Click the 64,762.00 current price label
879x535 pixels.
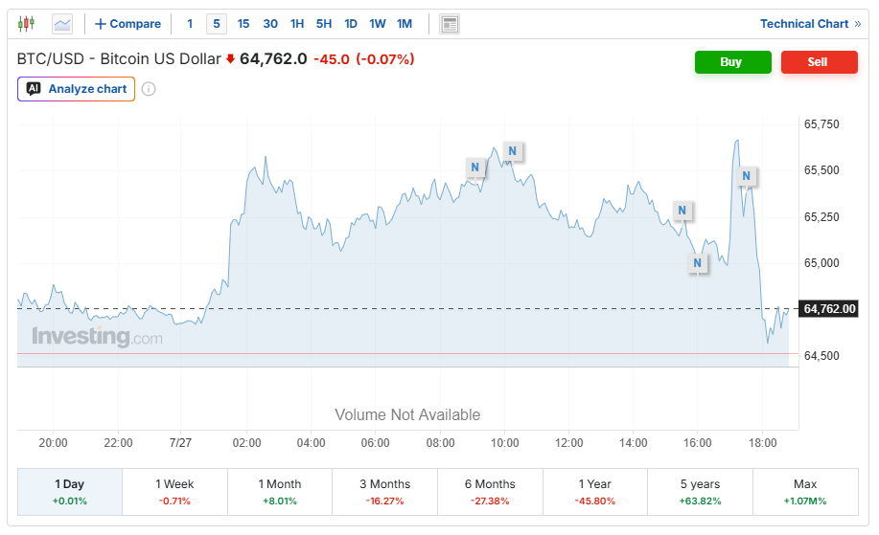tap(828, 309)
